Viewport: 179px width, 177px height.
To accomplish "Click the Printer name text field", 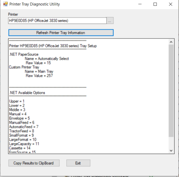I will (x=57, y=21).
